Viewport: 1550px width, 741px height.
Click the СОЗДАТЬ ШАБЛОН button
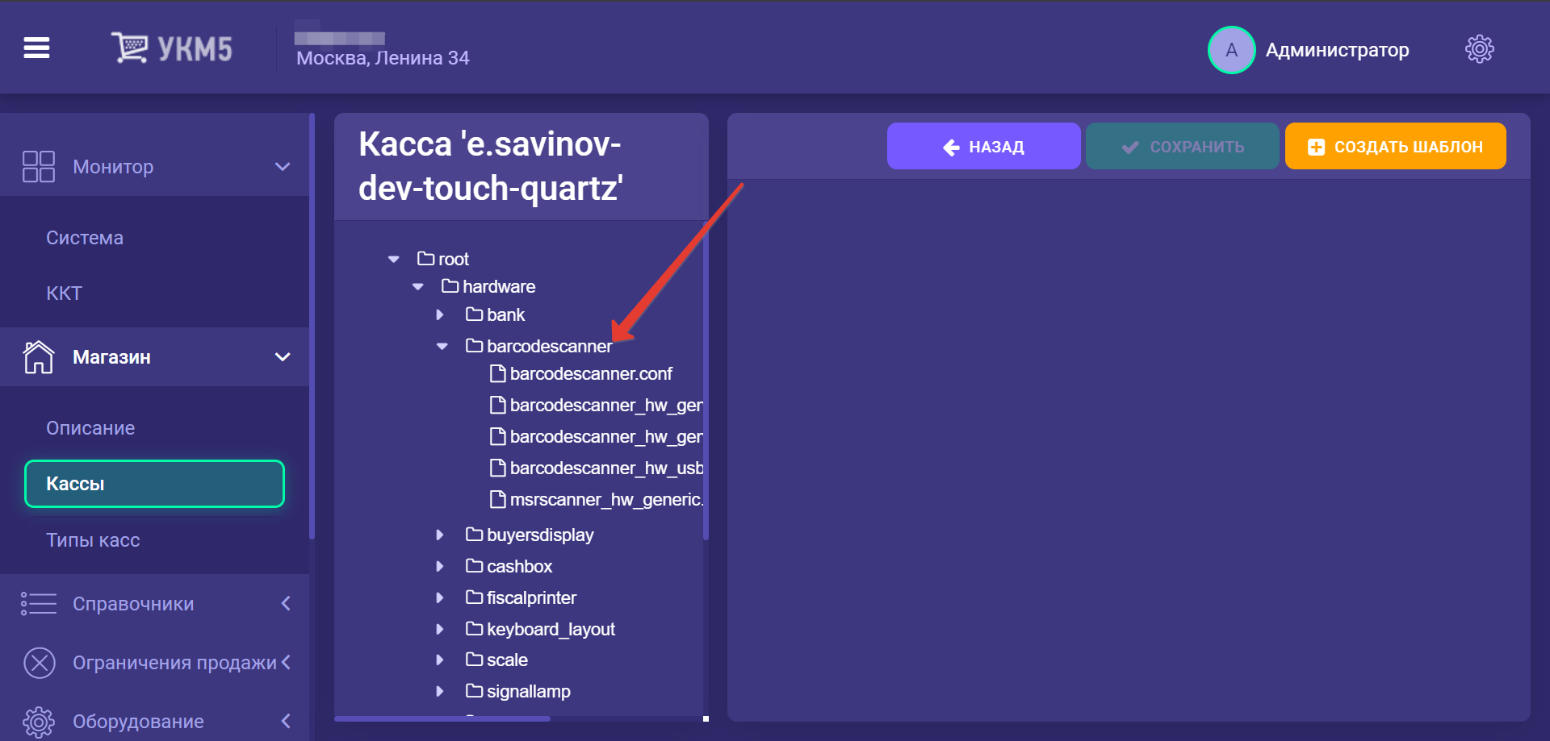1395,146
